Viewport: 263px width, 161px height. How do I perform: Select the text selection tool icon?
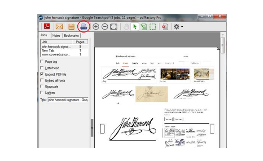[x=143, y=27]
